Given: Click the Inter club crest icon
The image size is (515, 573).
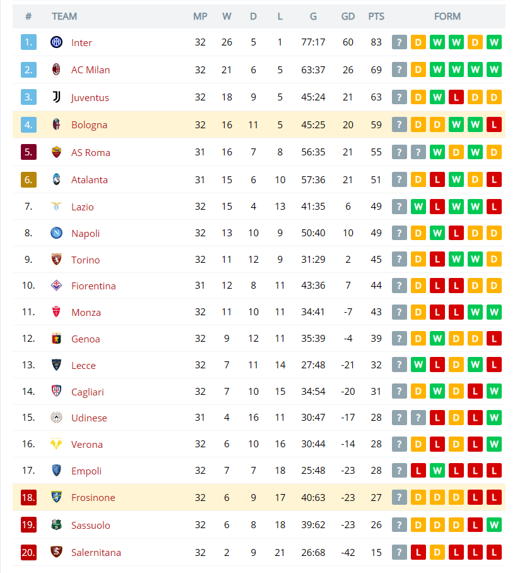Looking at the screenshot, I should (56, 42).
